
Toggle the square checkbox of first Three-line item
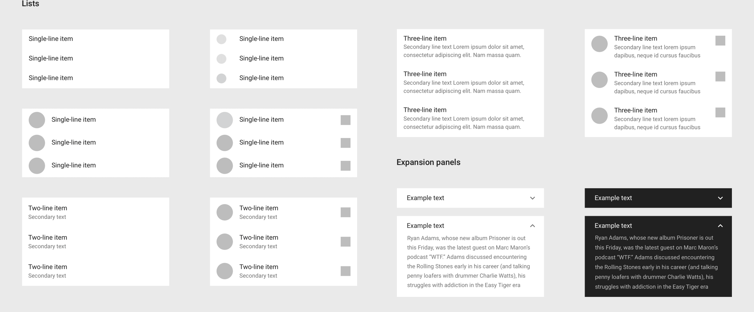point(720,41)
